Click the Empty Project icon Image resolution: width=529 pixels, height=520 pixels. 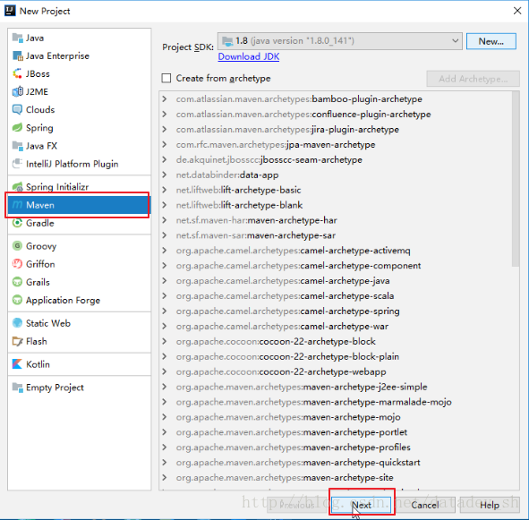[17, 387]
